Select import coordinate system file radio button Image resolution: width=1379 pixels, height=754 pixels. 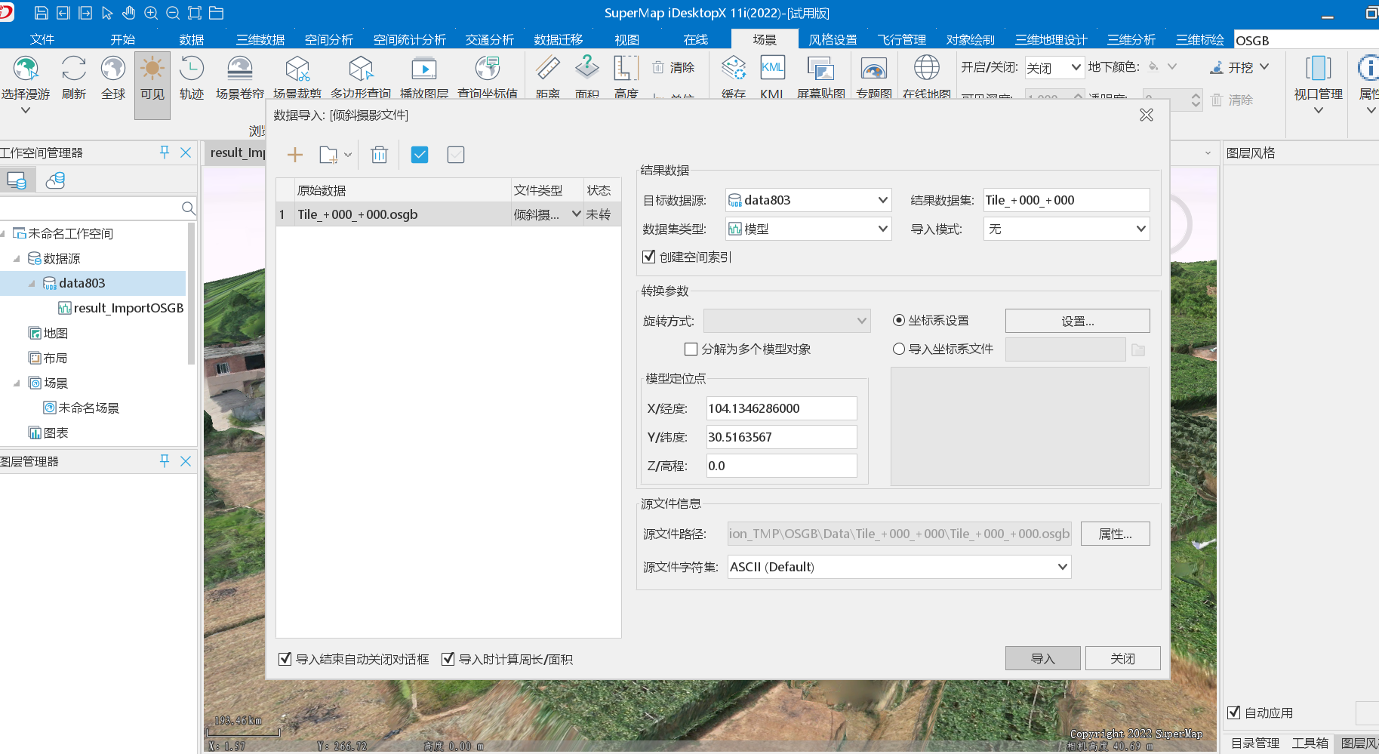(899, 349)
